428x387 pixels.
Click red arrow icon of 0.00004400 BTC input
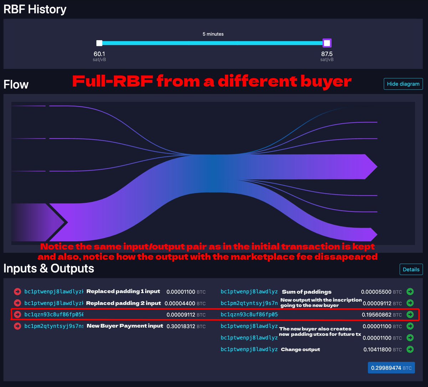pyautogui.click(x=17, y=303)
